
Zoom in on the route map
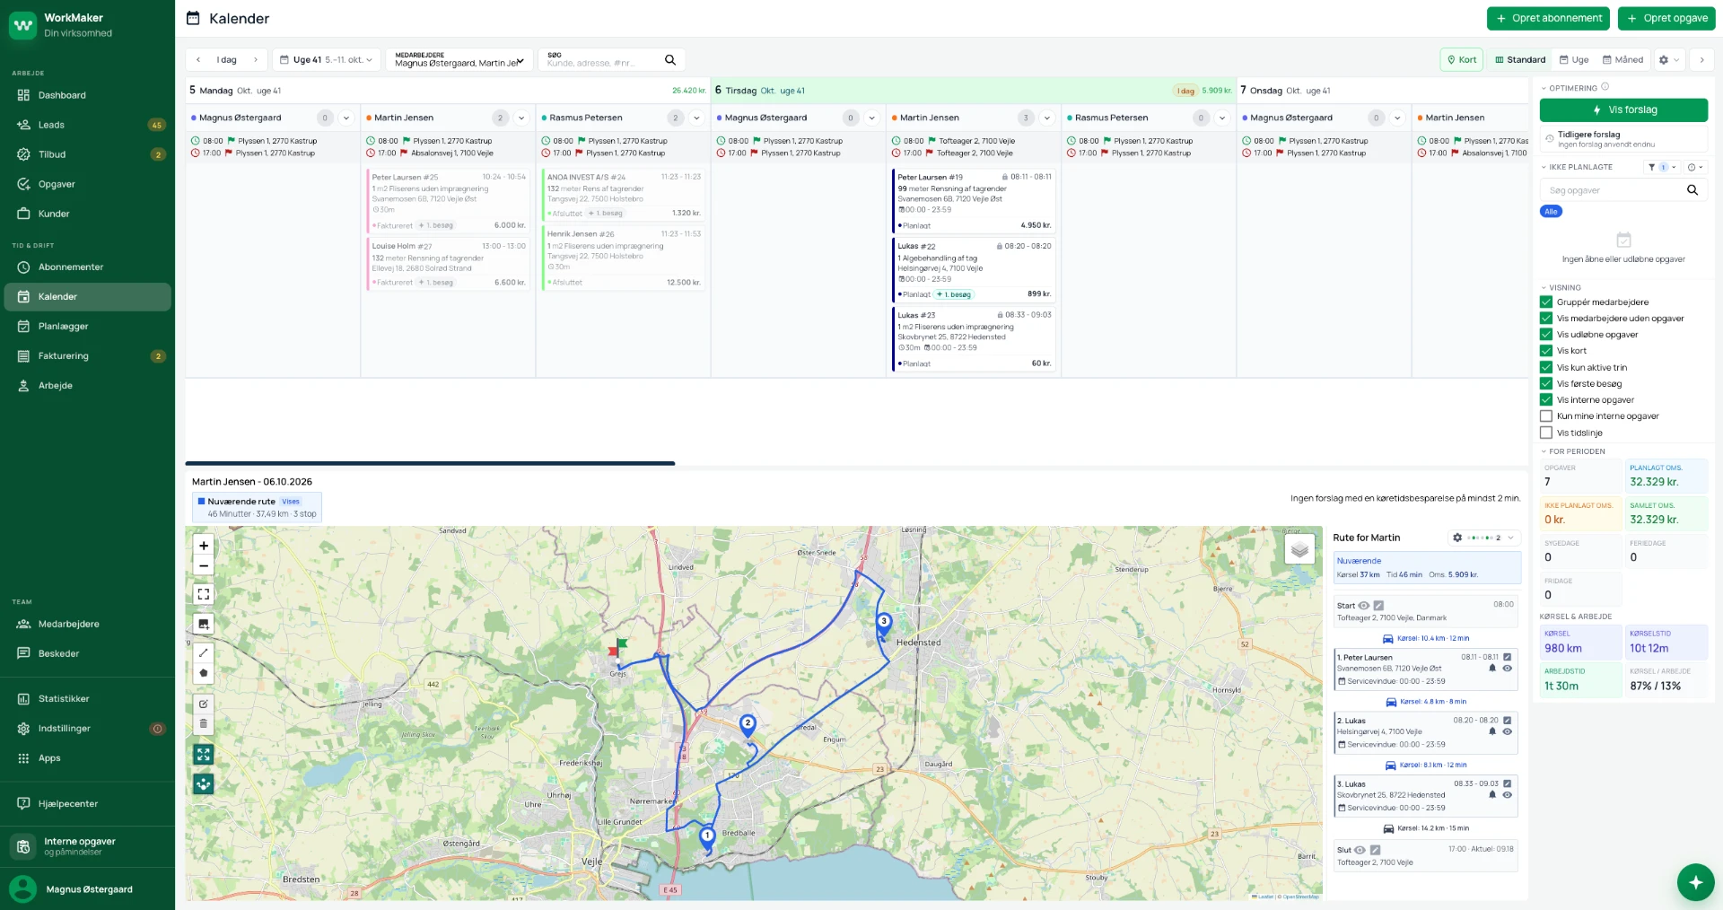pos(204,546)
